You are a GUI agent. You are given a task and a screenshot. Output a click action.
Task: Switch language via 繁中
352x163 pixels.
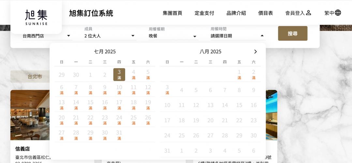[x=329, y=13]
